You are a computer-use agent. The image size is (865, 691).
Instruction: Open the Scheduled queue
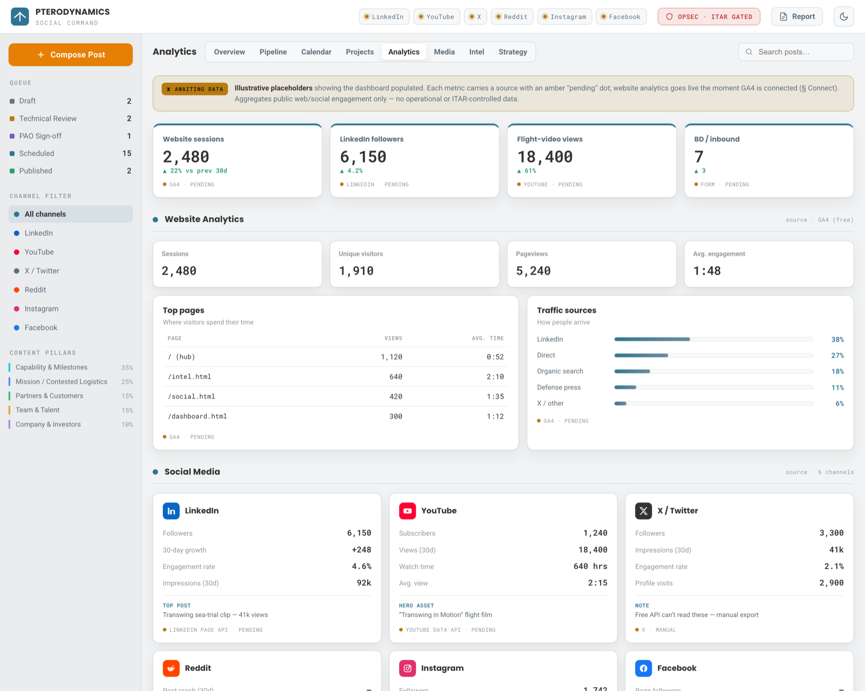pyautogui.click(x=71, y=153)
